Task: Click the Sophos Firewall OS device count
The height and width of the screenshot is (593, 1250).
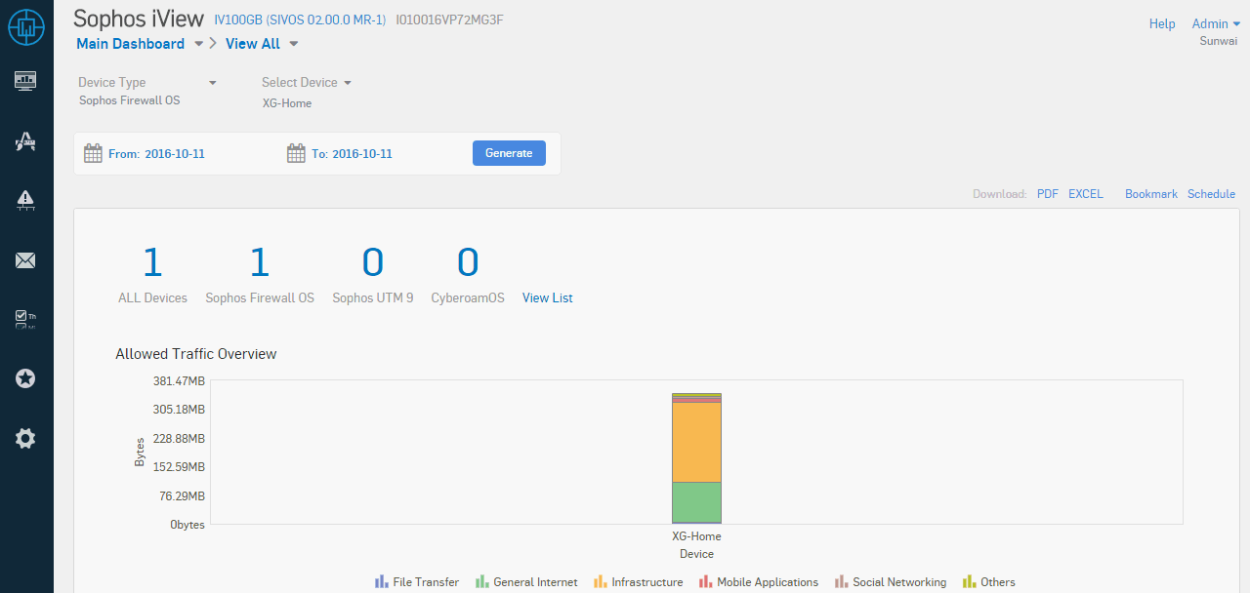Action: point(259,262)
